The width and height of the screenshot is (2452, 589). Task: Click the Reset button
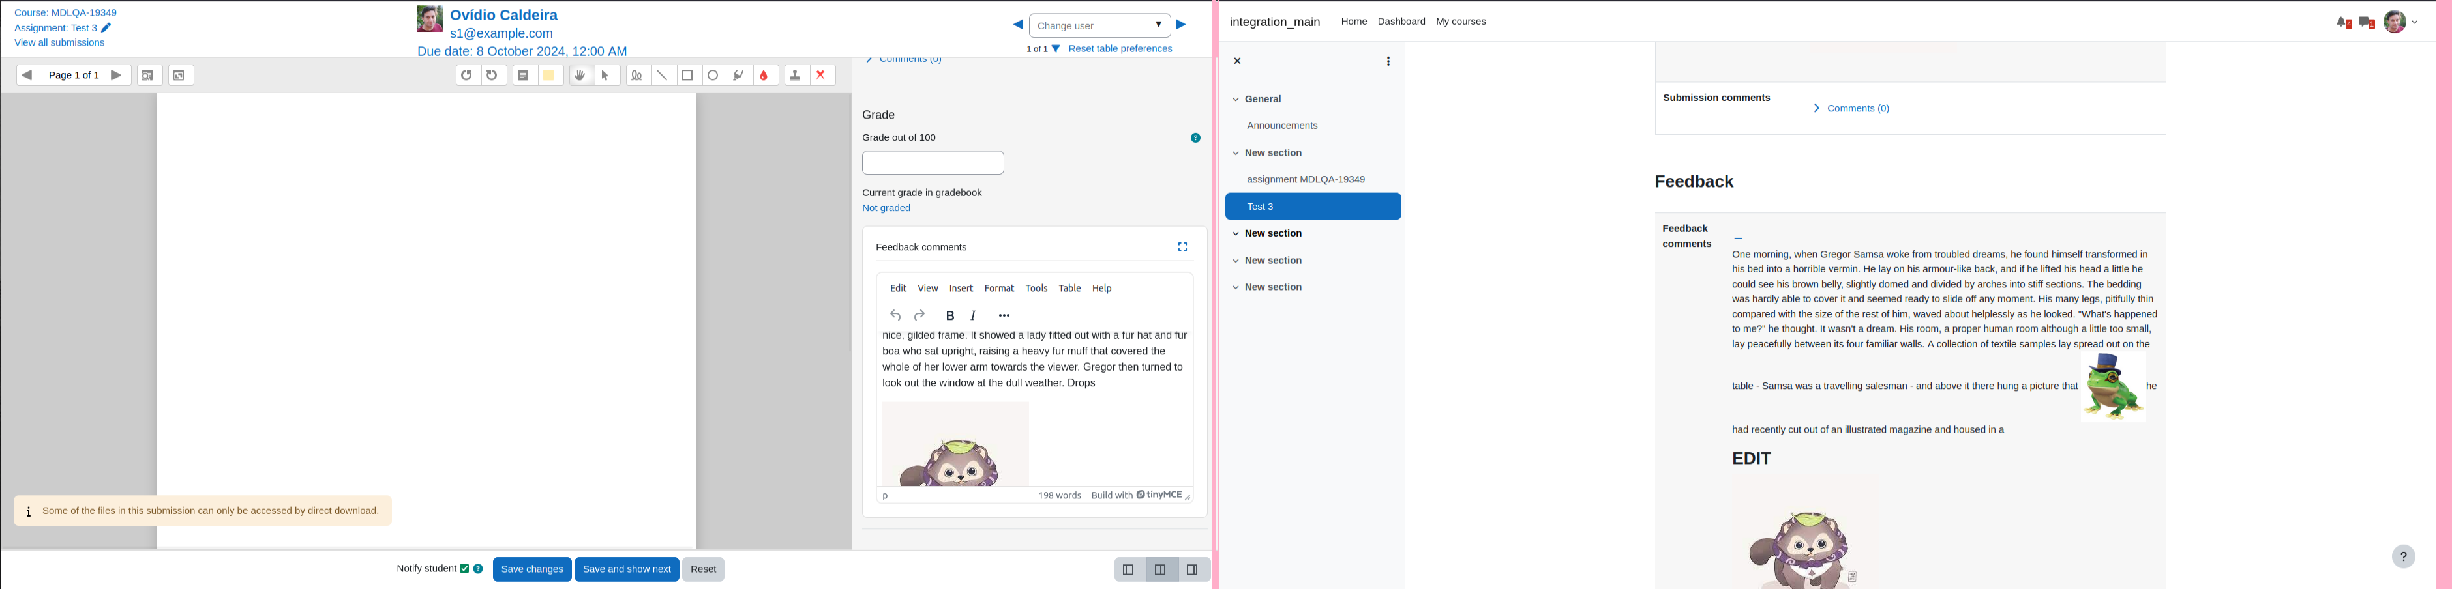[704, 569]
